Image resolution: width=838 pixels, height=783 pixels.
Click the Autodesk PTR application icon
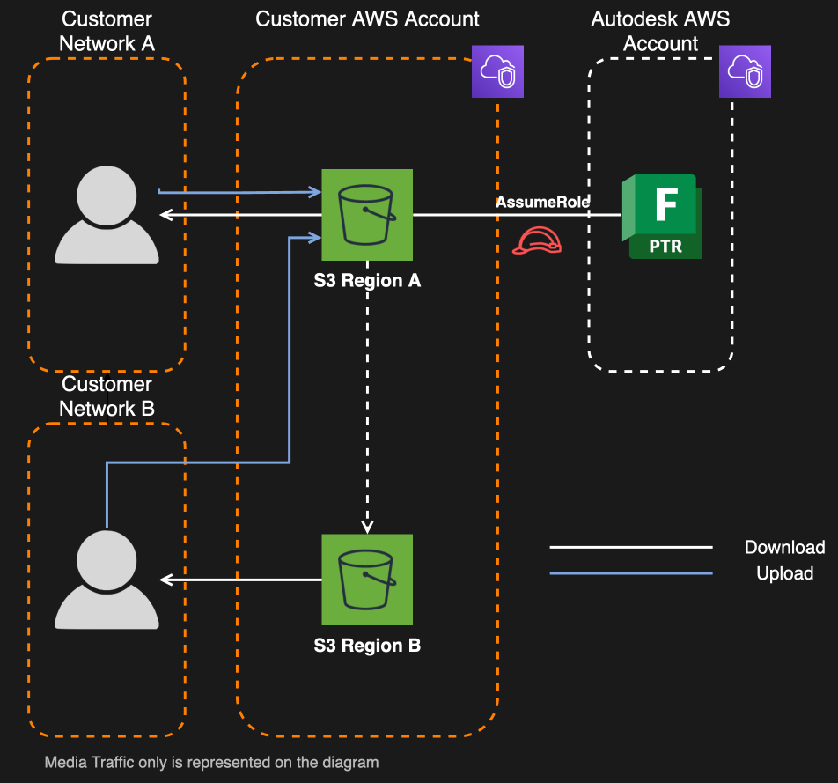(x=662, y=214)
